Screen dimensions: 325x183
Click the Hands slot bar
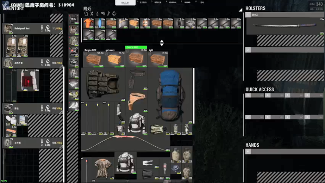tap(285, 151)
